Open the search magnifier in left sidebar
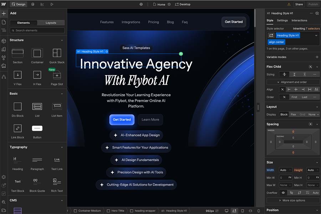Image resolution: width=321 pixels, height=214 pixels. (x=4, y=202)
